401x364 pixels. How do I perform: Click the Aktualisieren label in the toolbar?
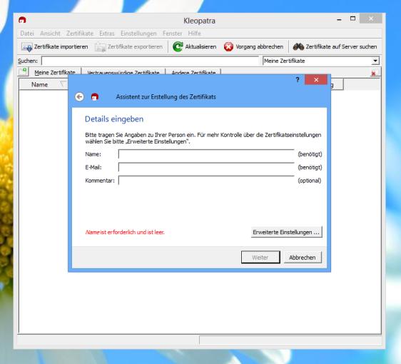pos(200,47)
